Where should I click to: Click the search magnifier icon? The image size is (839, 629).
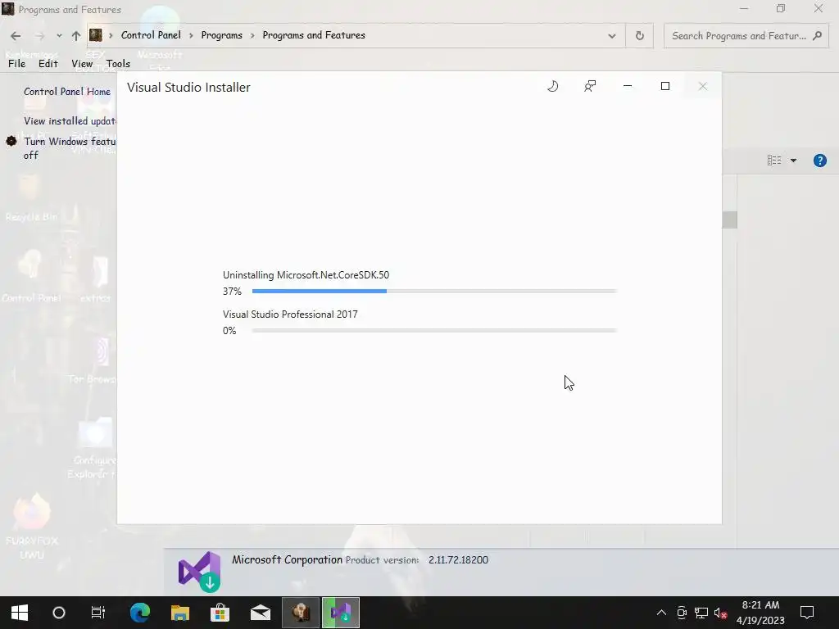click(817, 36)
